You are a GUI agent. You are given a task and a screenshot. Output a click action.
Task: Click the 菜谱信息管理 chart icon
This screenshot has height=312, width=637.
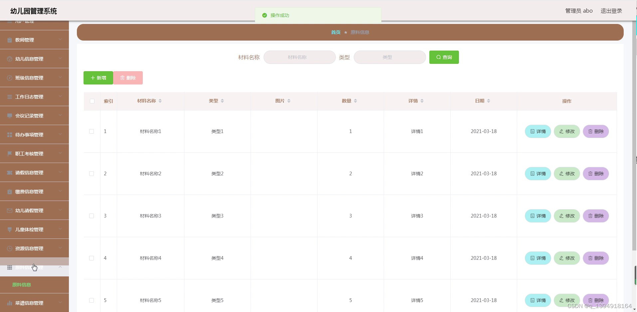point(10,303)
